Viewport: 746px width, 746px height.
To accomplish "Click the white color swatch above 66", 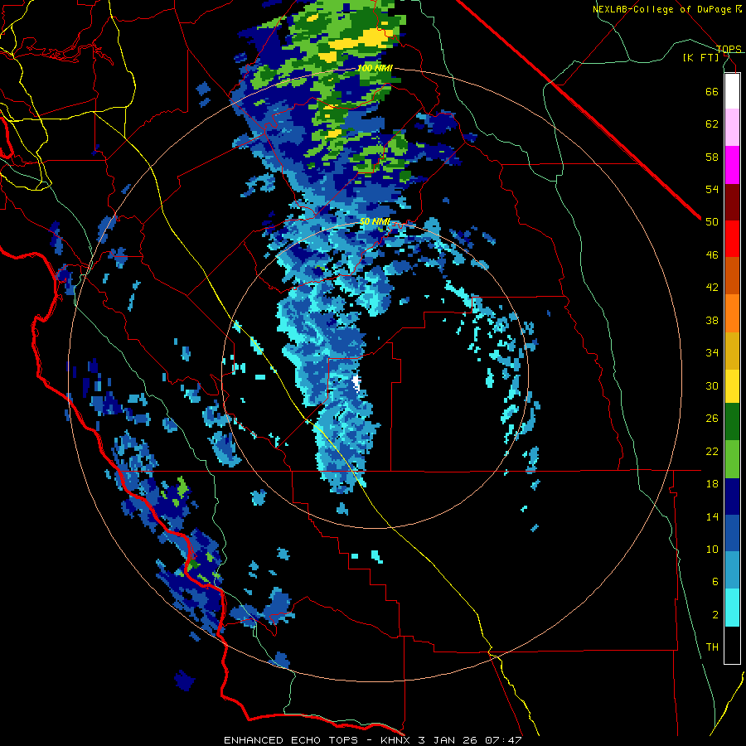I will (732, 91).
